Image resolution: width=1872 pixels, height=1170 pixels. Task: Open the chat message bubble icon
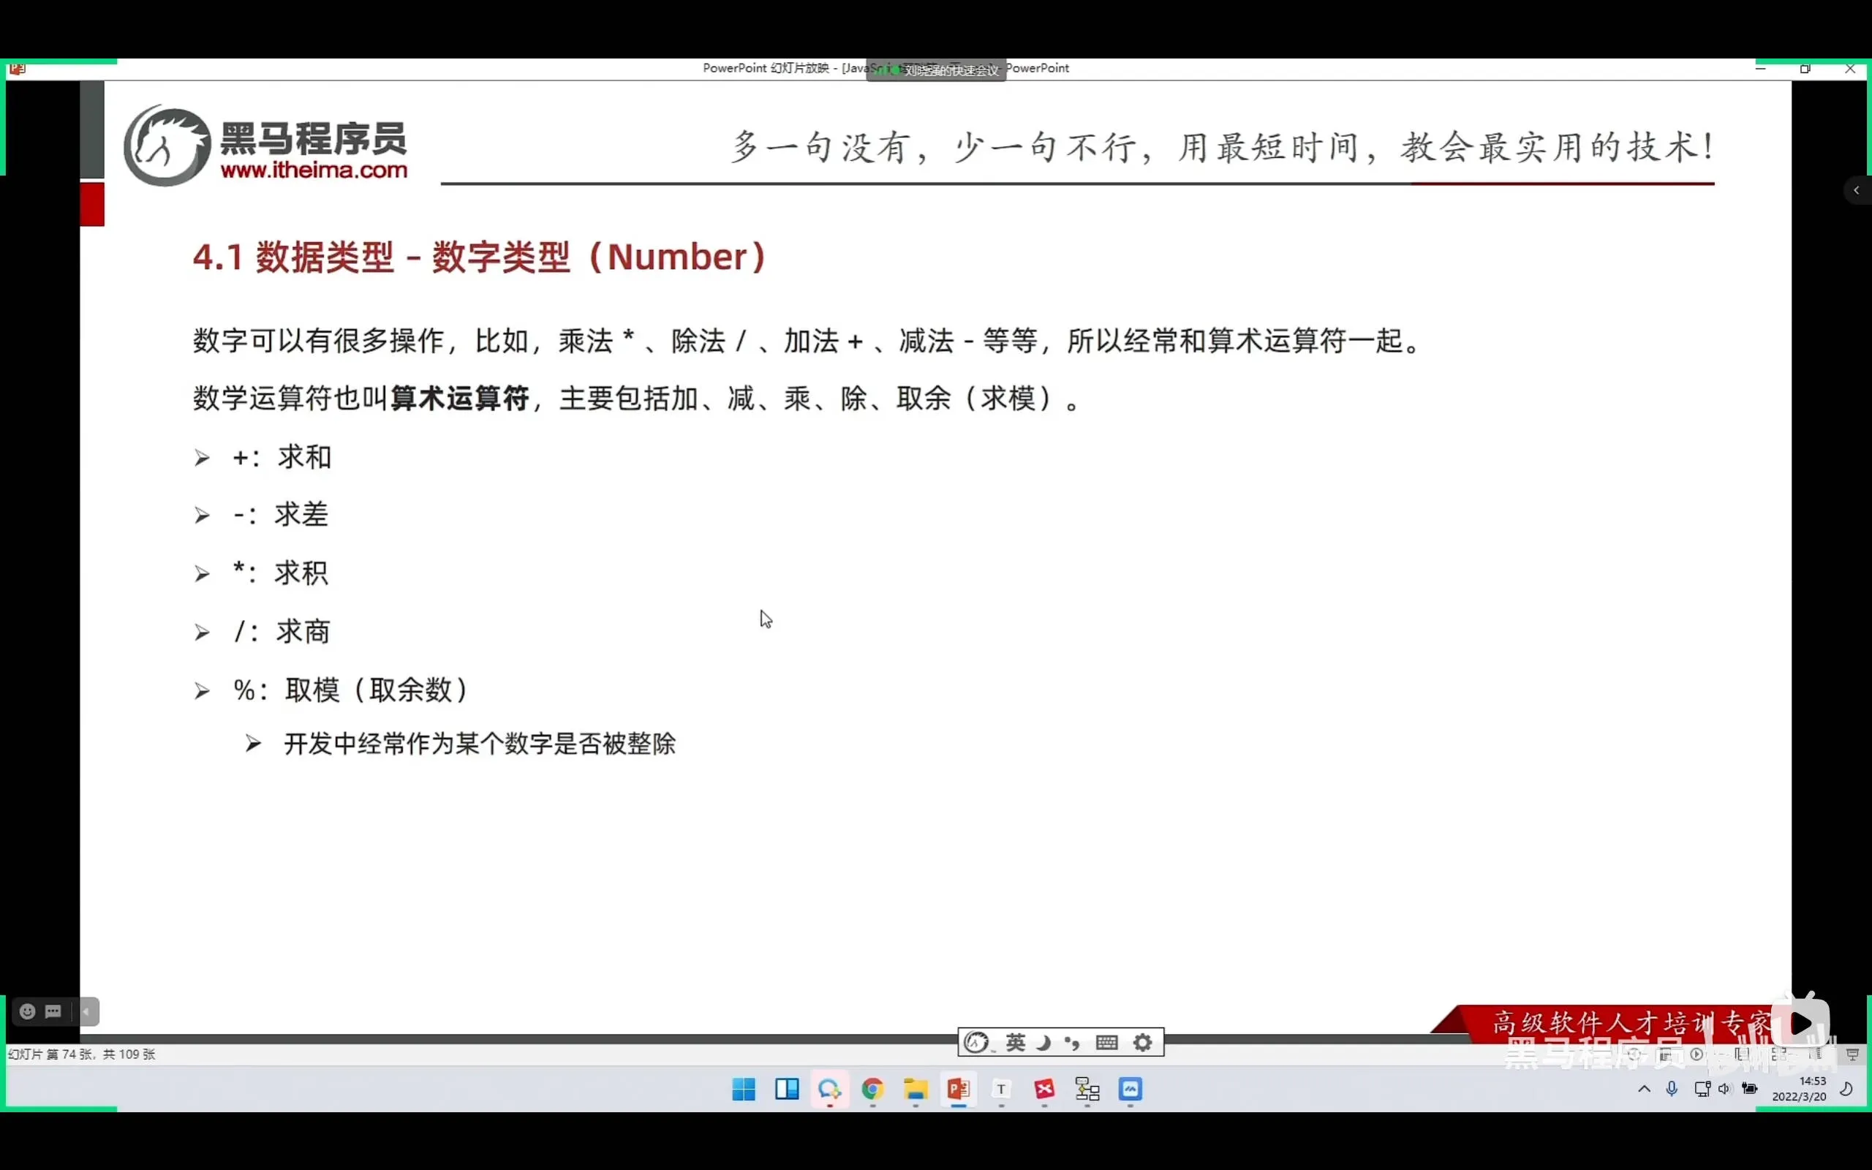coord(53,1011)
